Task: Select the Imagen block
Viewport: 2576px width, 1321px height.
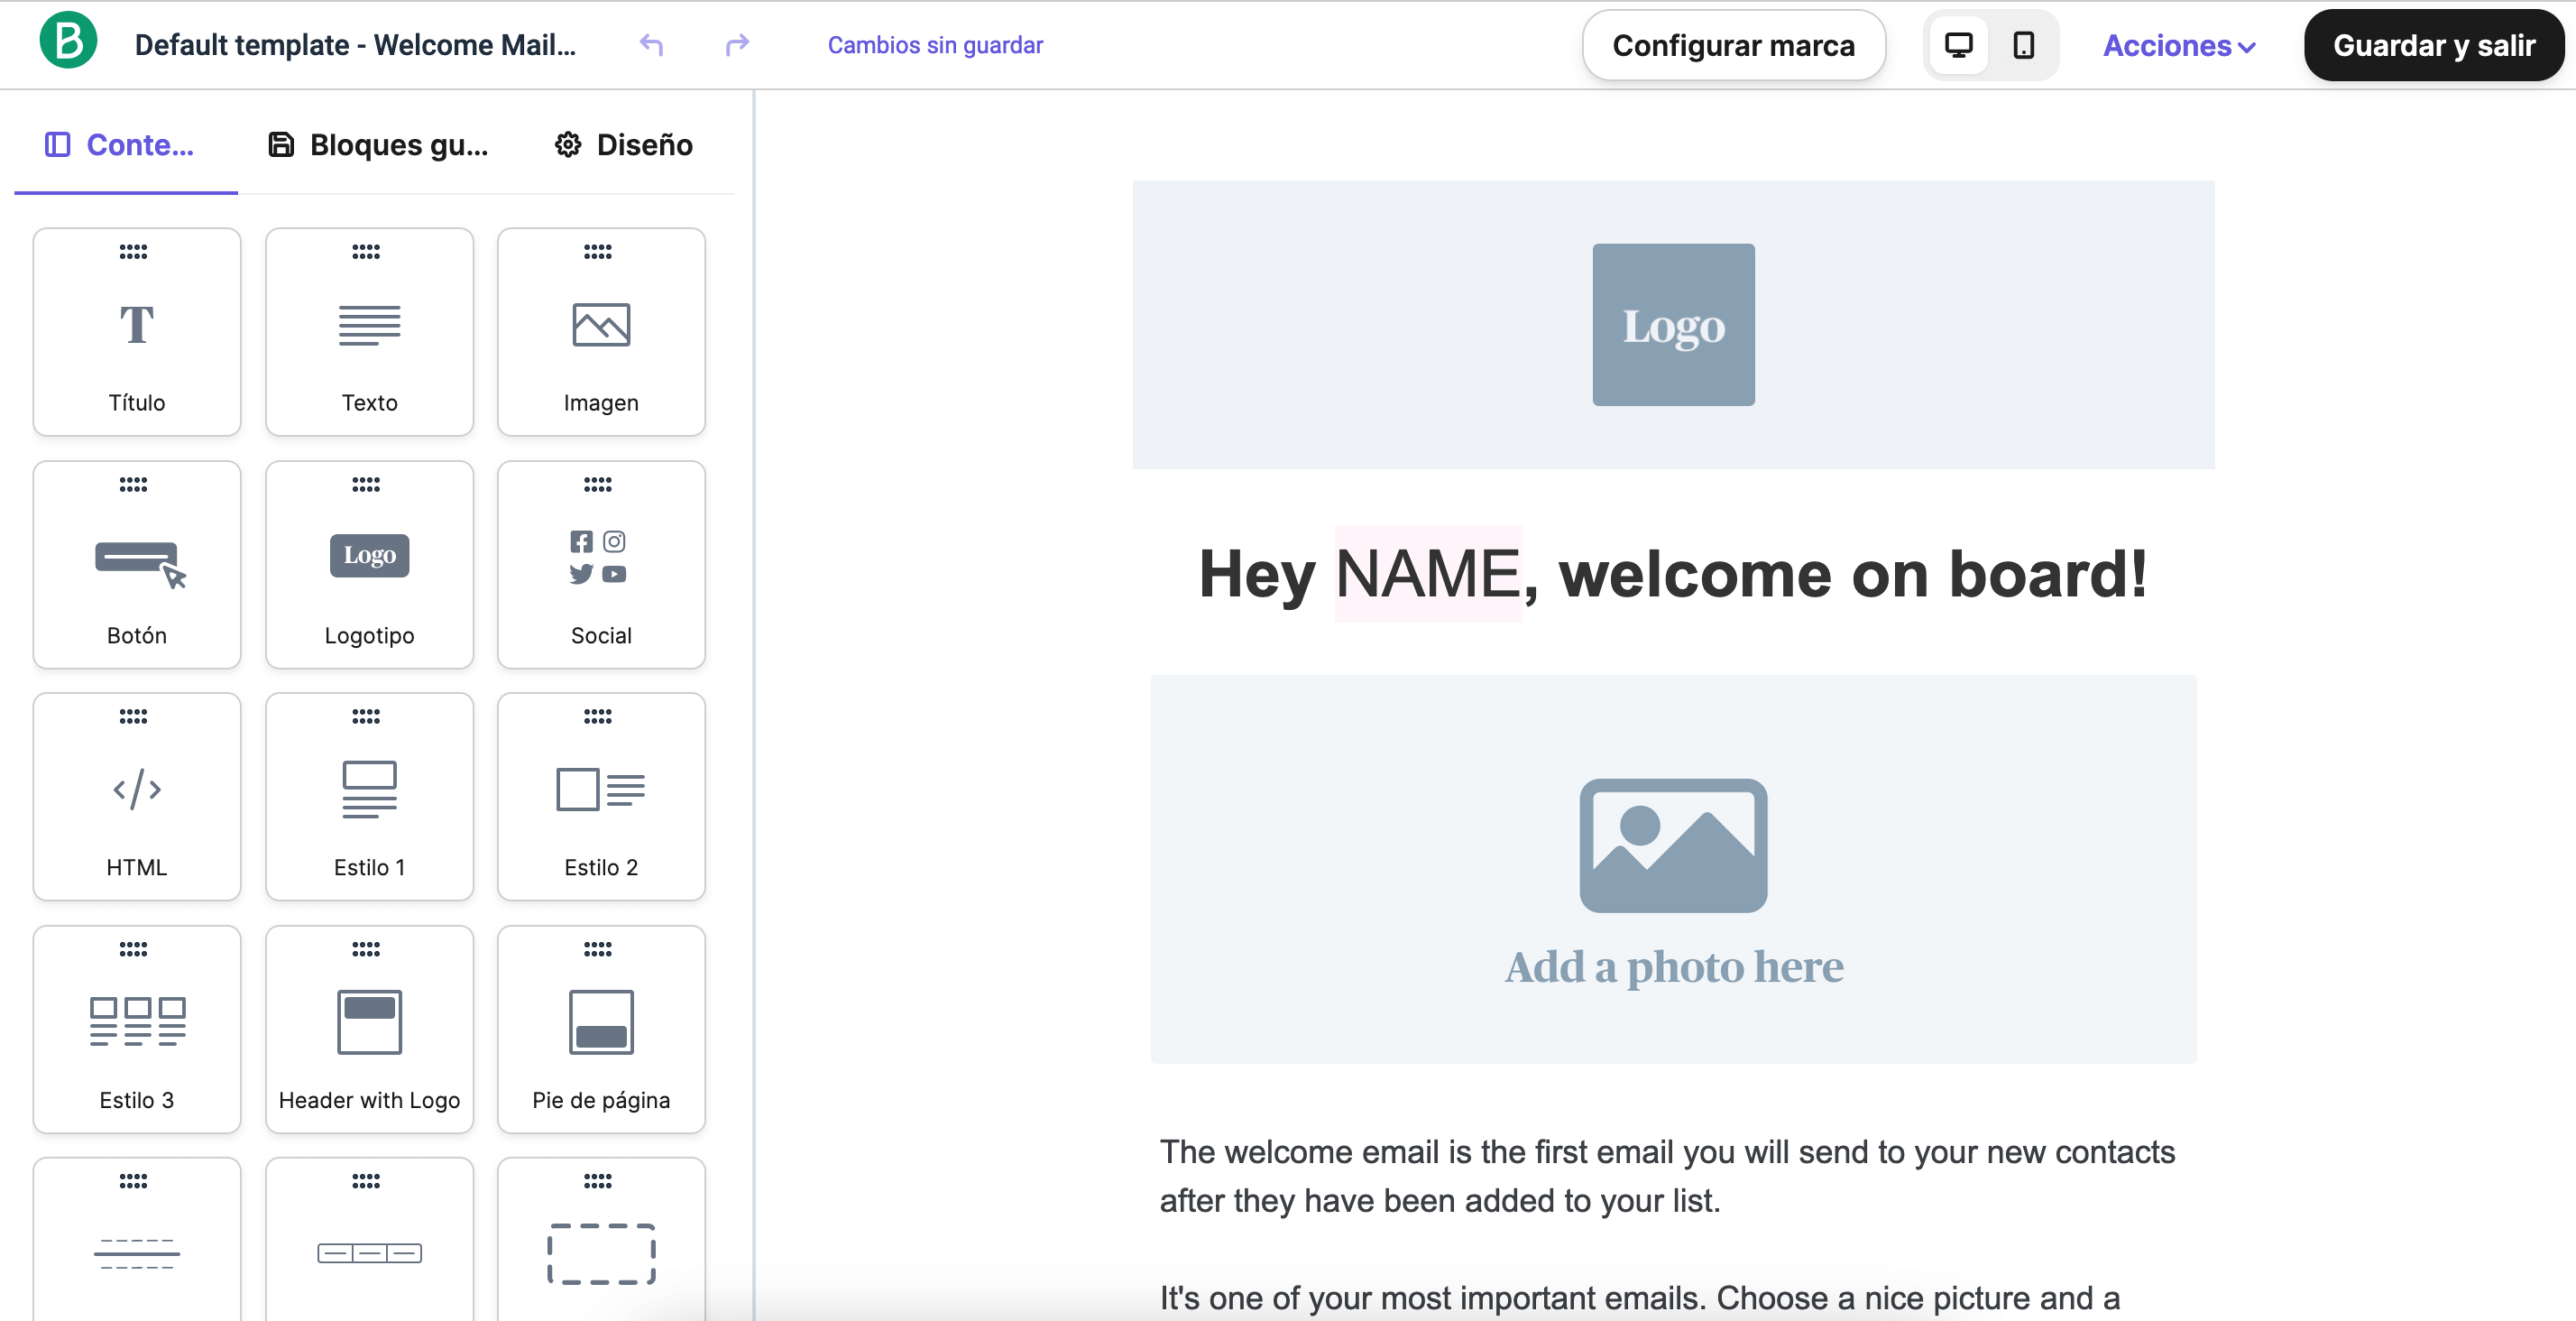Action: point(601,332)
